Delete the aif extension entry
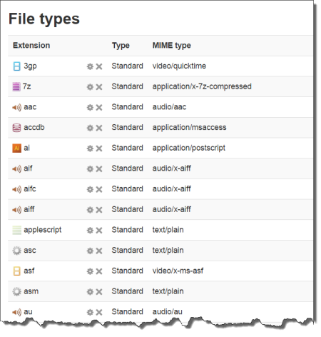The image size is (321, 337). pyautogui.click(x=99, y=168)
